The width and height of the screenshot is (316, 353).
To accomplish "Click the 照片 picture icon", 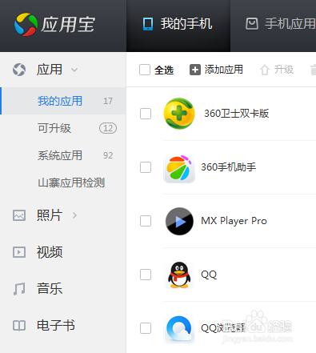I will 19,215.
